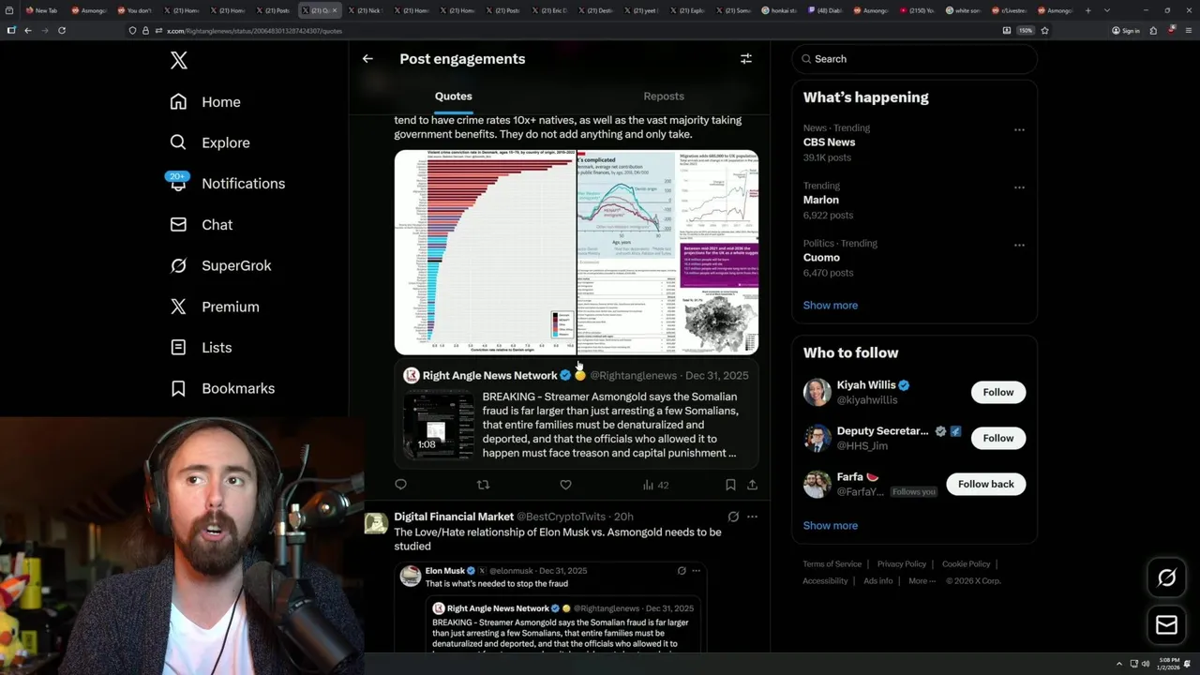This screenshot has height=675, width=1200.
Task: Open Privacy Policy link
Action: pos(901,563)
